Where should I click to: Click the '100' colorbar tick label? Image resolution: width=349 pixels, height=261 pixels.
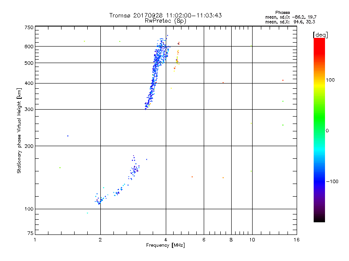[x=330, y=80]
